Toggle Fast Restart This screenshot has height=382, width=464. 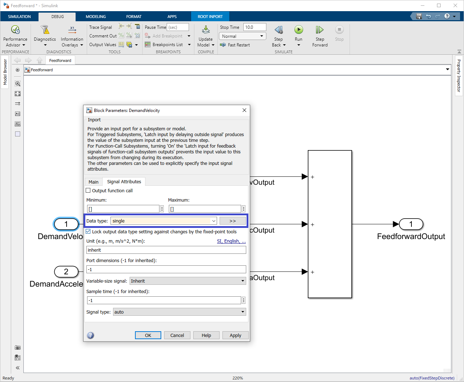pos(235,45)
